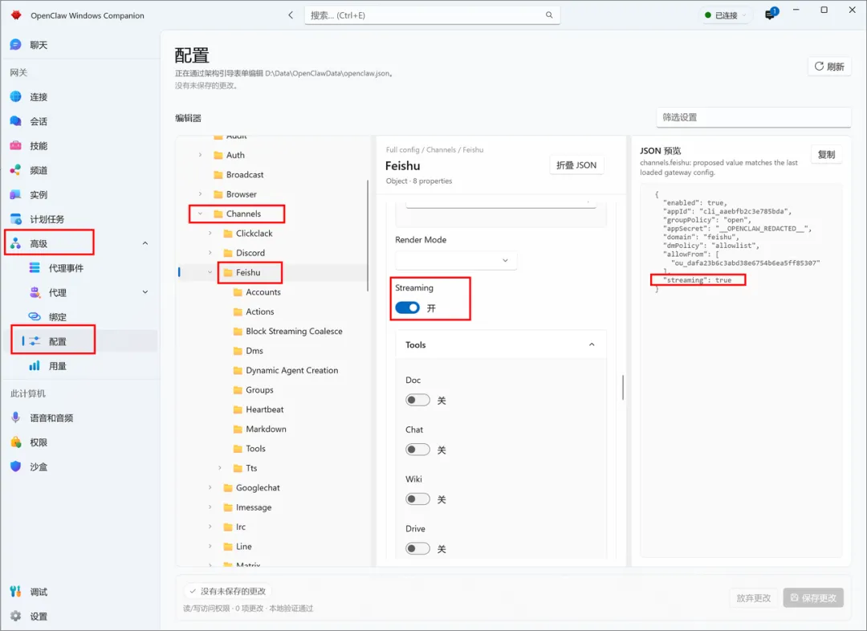Select the Accounts tree item
867x631 pixels.
[x=263, y=292]
